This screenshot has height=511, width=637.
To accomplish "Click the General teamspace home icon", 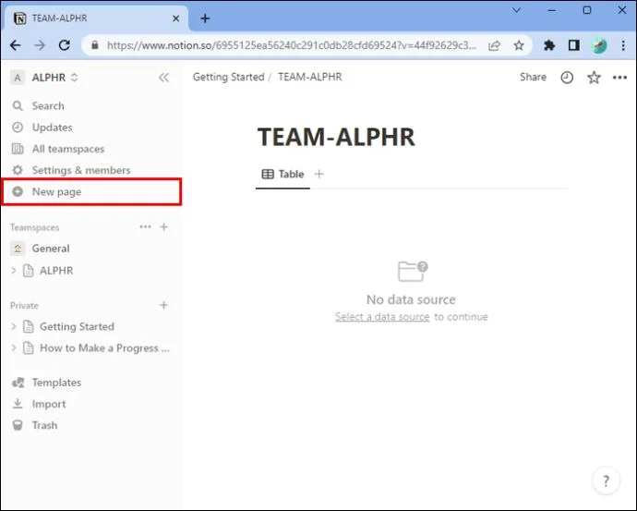I will click(x=18, y=249).
